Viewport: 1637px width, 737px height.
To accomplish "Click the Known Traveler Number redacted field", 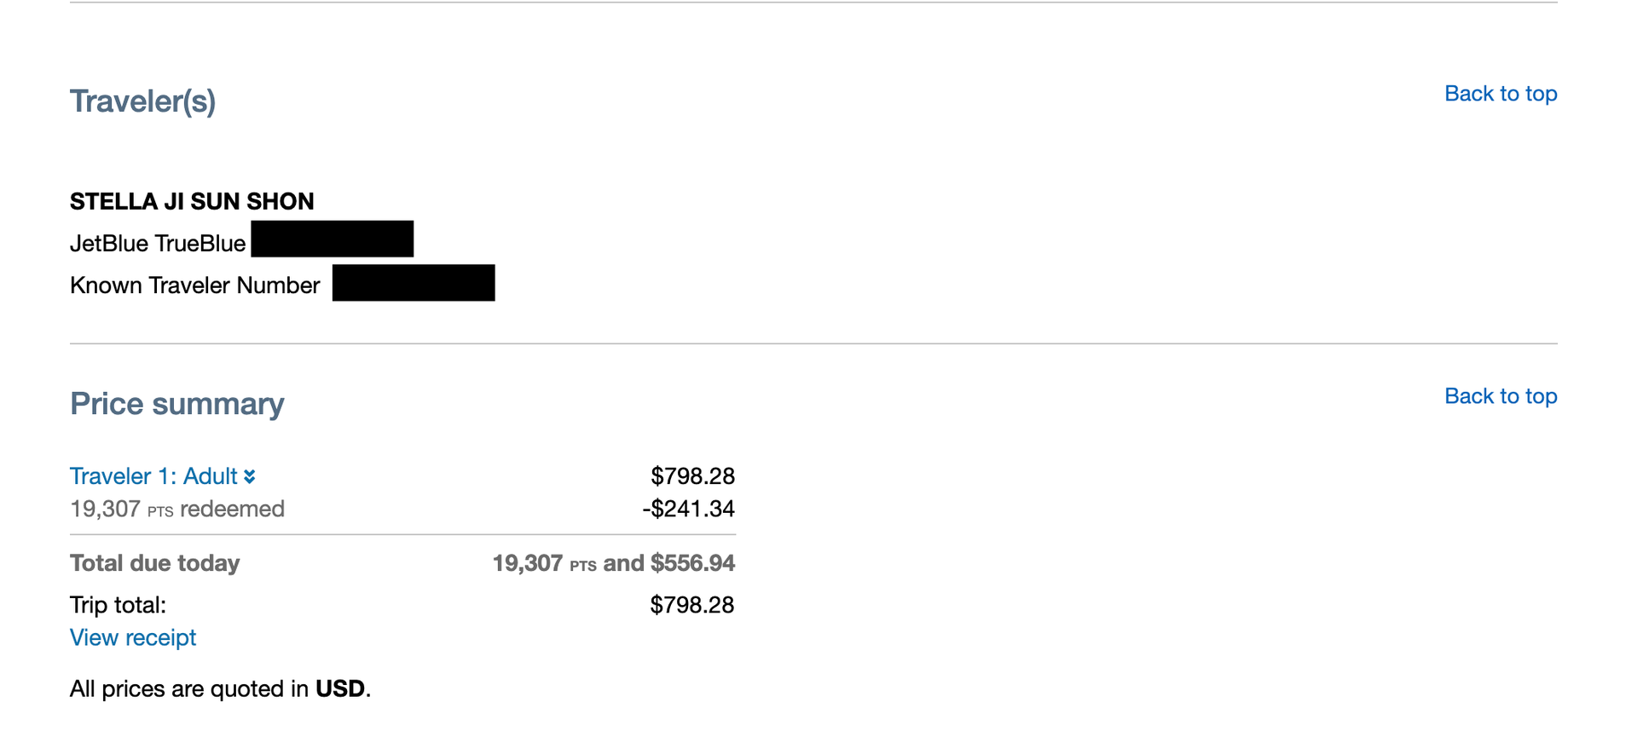I will coord(414,284).
